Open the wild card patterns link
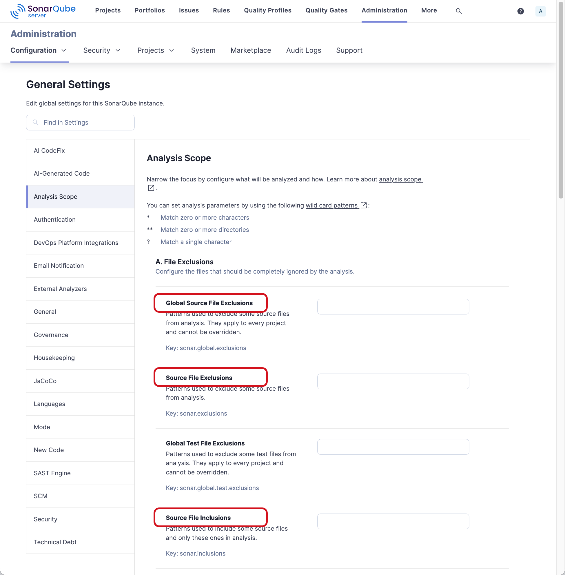The width and height of the screenshot is (565, 575). [x=331, y=205]
